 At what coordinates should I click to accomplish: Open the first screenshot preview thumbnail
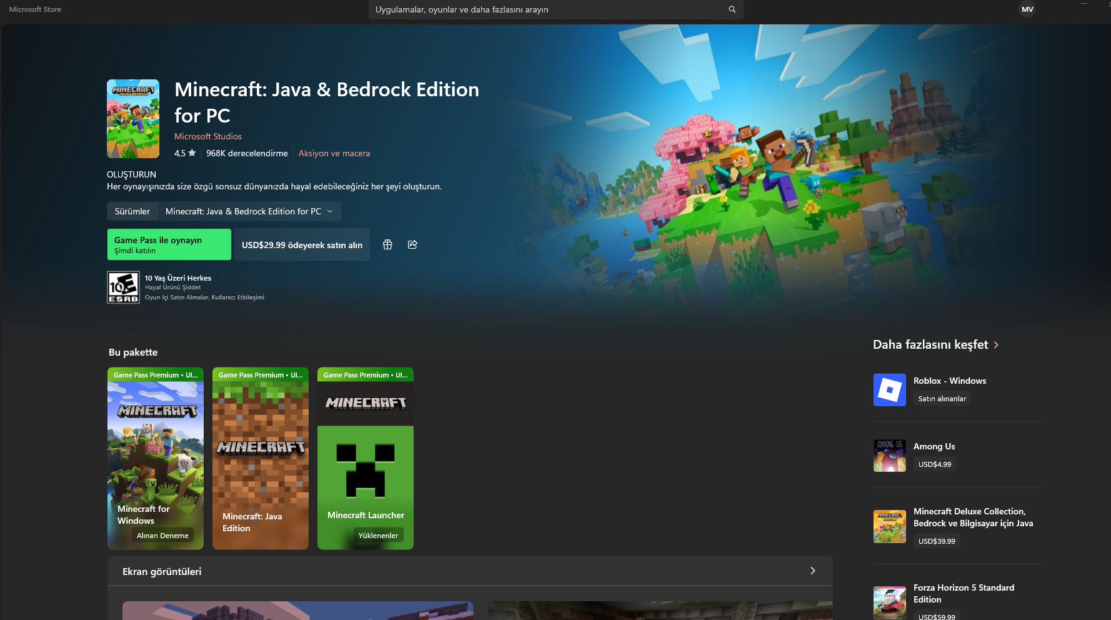[297, 611]
